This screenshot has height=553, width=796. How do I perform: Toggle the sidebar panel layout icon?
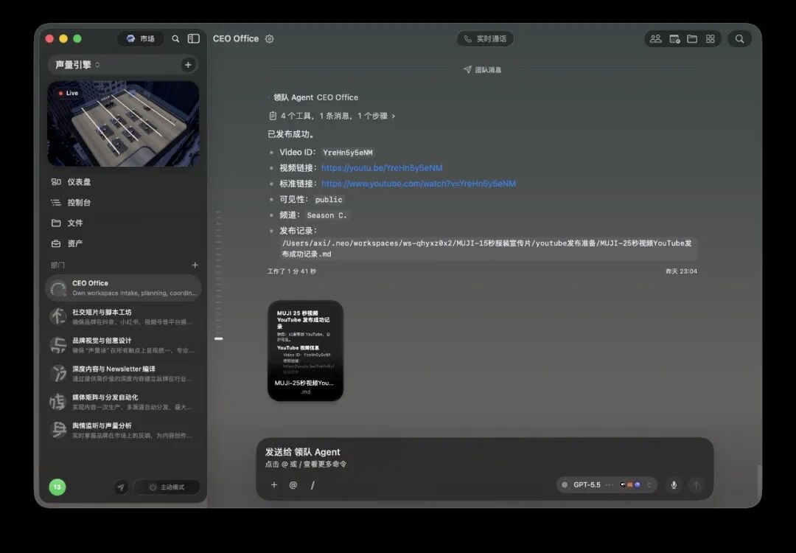[x=193, y=38]
